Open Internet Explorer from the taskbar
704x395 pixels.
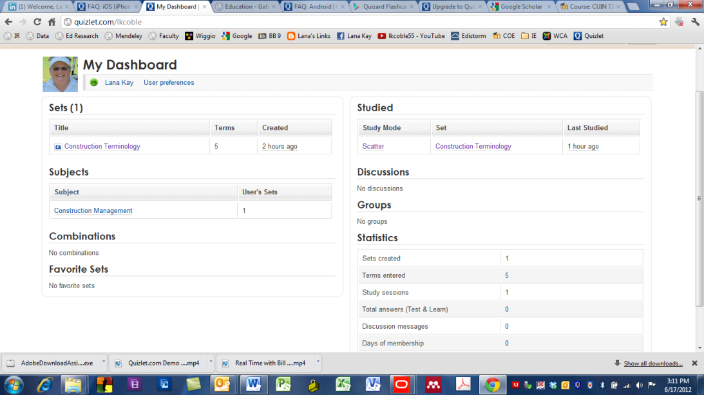(x=44, y=385)
